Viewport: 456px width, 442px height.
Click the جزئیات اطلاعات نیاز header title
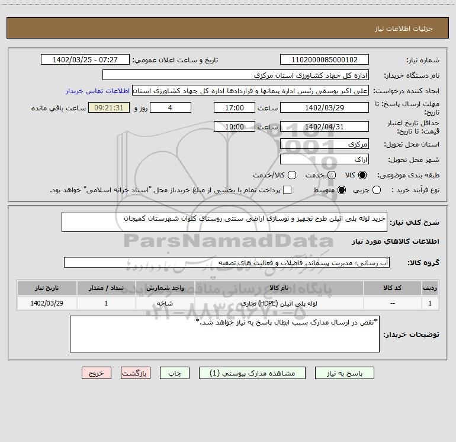click(404, 28)
